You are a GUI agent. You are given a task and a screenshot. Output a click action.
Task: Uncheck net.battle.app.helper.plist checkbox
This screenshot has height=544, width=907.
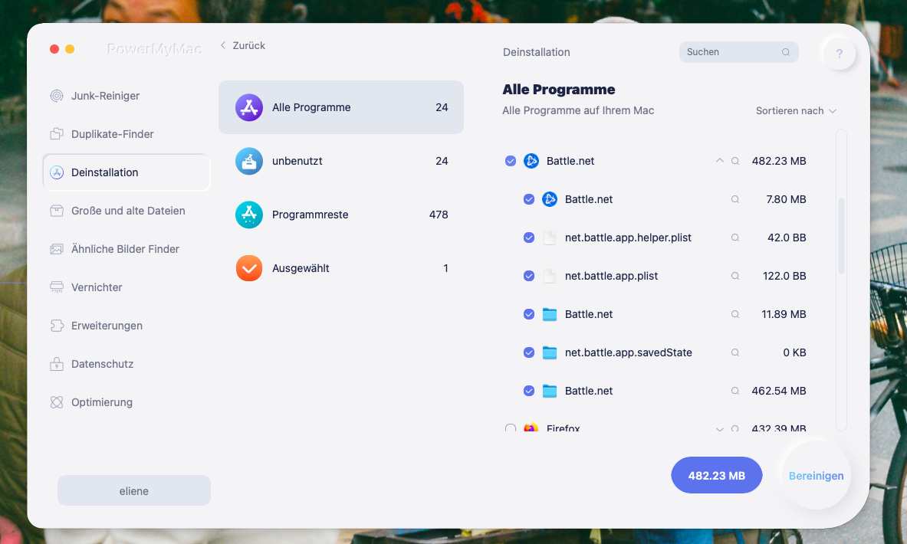pos(529,238)
